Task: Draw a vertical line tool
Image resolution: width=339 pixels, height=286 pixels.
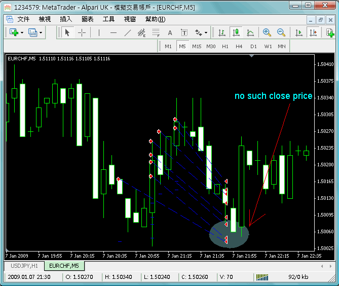Action: 99,33
